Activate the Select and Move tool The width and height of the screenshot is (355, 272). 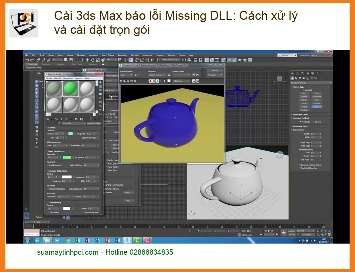[87, 60]
